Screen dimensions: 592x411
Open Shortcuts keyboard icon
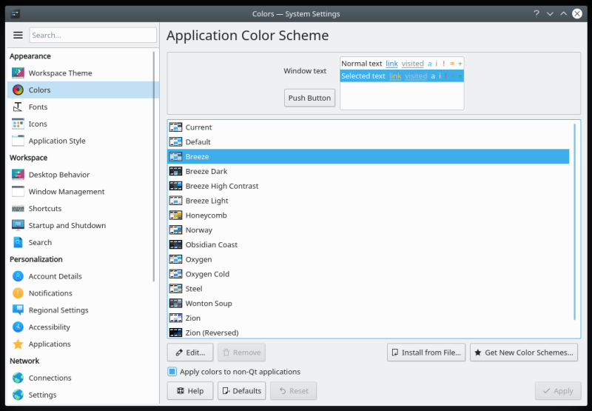18,209
